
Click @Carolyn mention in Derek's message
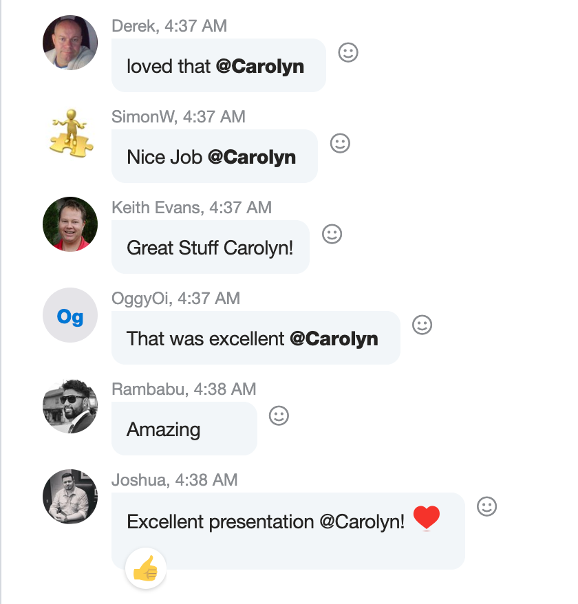tap(259, 67)
